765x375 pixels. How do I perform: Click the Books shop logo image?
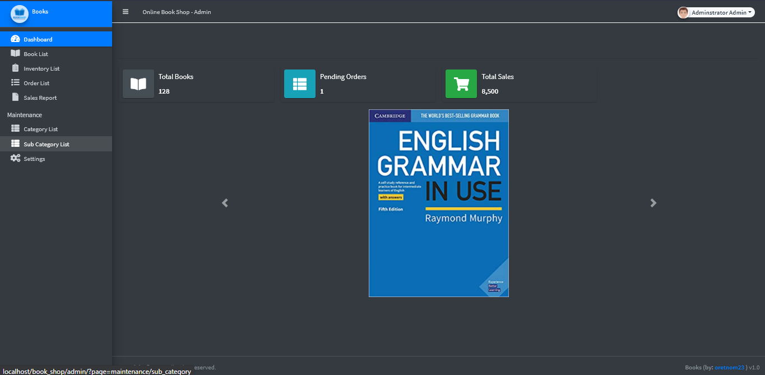point(20,13)
